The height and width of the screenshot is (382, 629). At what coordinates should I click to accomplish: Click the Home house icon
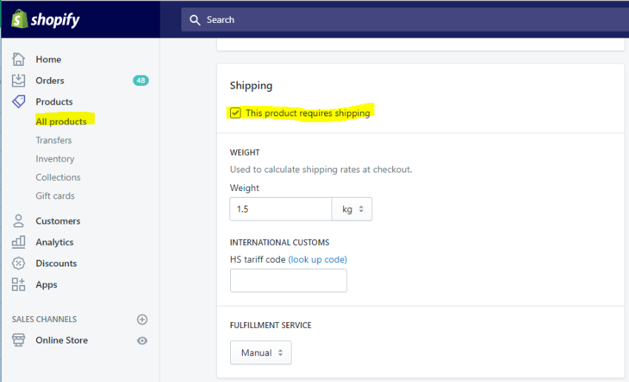tap(18, 59)
